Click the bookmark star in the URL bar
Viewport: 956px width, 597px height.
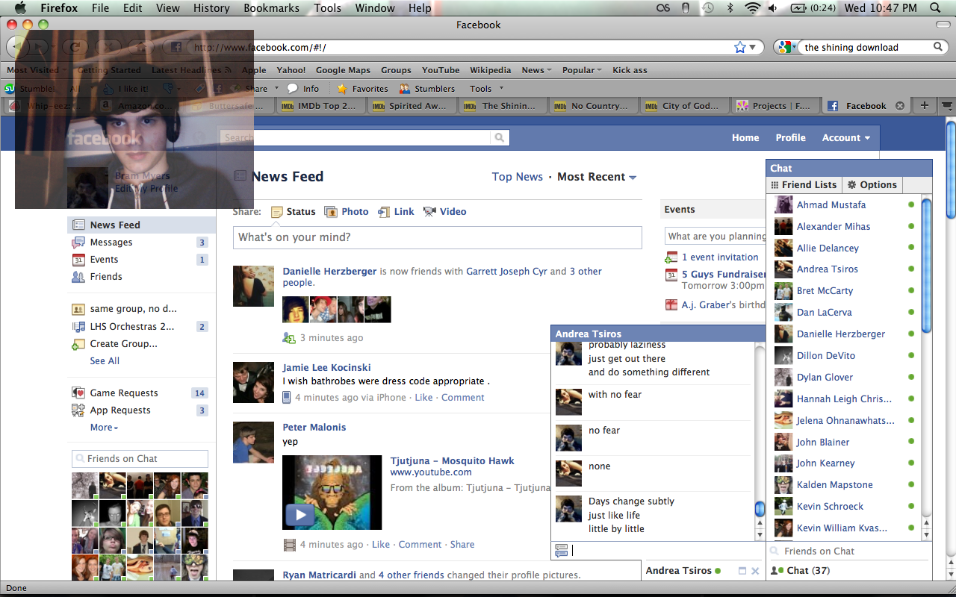(739, 47)
